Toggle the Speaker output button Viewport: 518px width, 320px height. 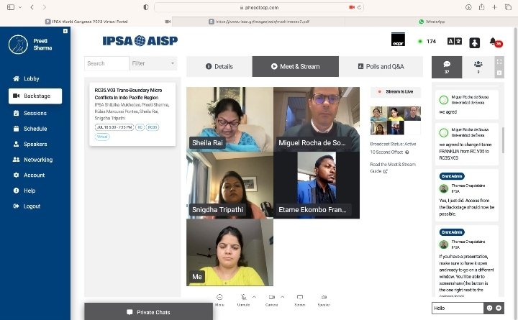tap(324, 300)
